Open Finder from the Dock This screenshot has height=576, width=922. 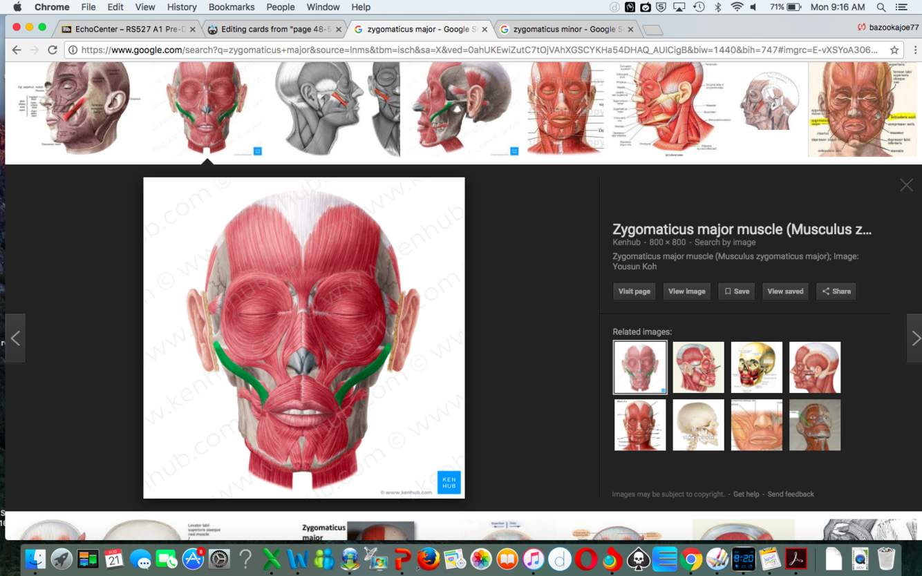point(35,559)
